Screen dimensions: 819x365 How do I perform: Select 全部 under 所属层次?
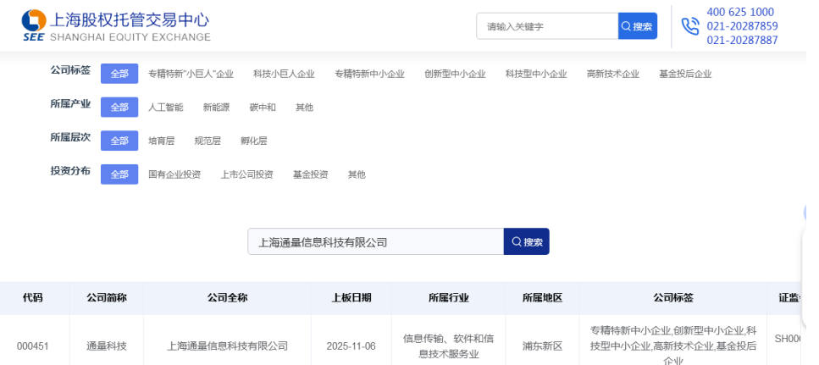[x=119, y=141]
